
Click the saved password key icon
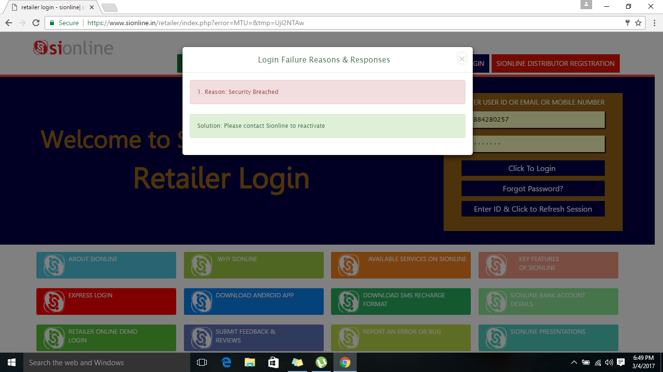[x=627, y=23]
